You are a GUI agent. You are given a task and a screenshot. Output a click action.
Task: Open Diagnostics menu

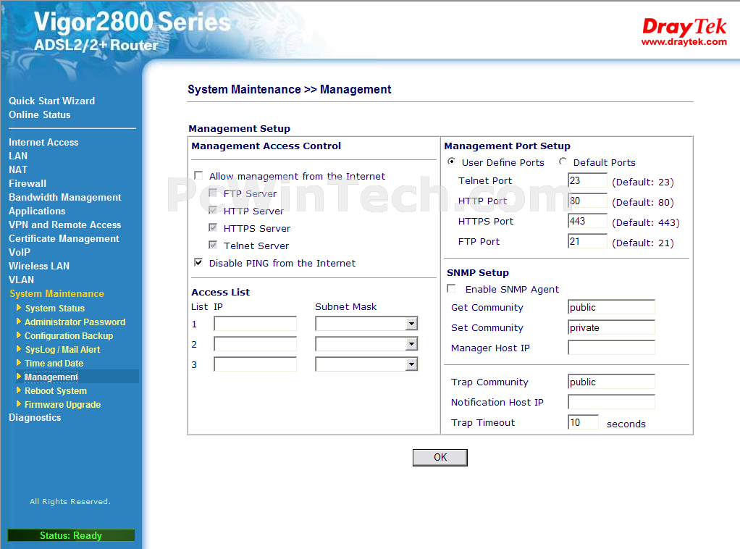[35, 417]
